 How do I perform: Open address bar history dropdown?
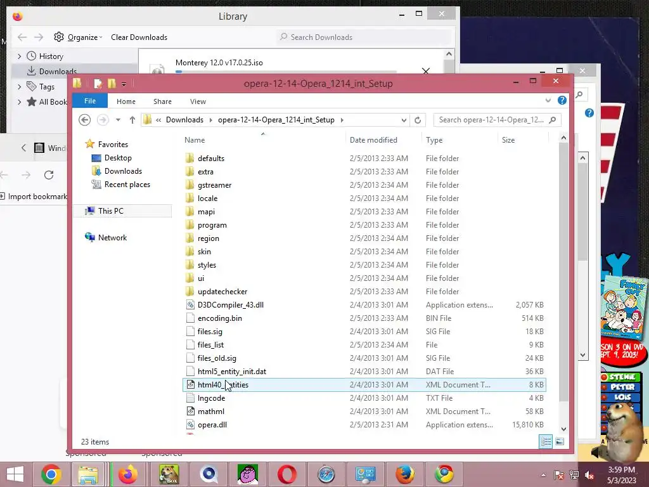(x=404, y=120)
